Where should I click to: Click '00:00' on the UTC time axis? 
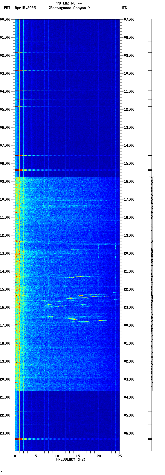tap(129, 325)
